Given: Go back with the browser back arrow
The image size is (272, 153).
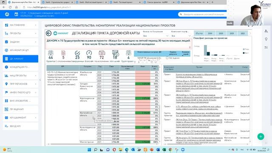Looking at the screenshot, I should (4, 7).
